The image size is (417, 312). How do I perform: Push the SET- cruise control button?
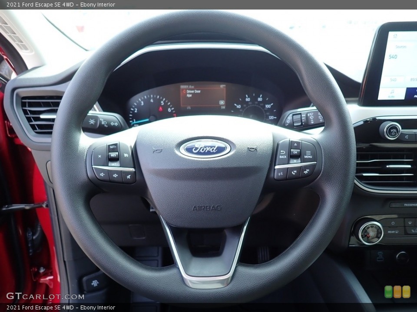(114, 164)
